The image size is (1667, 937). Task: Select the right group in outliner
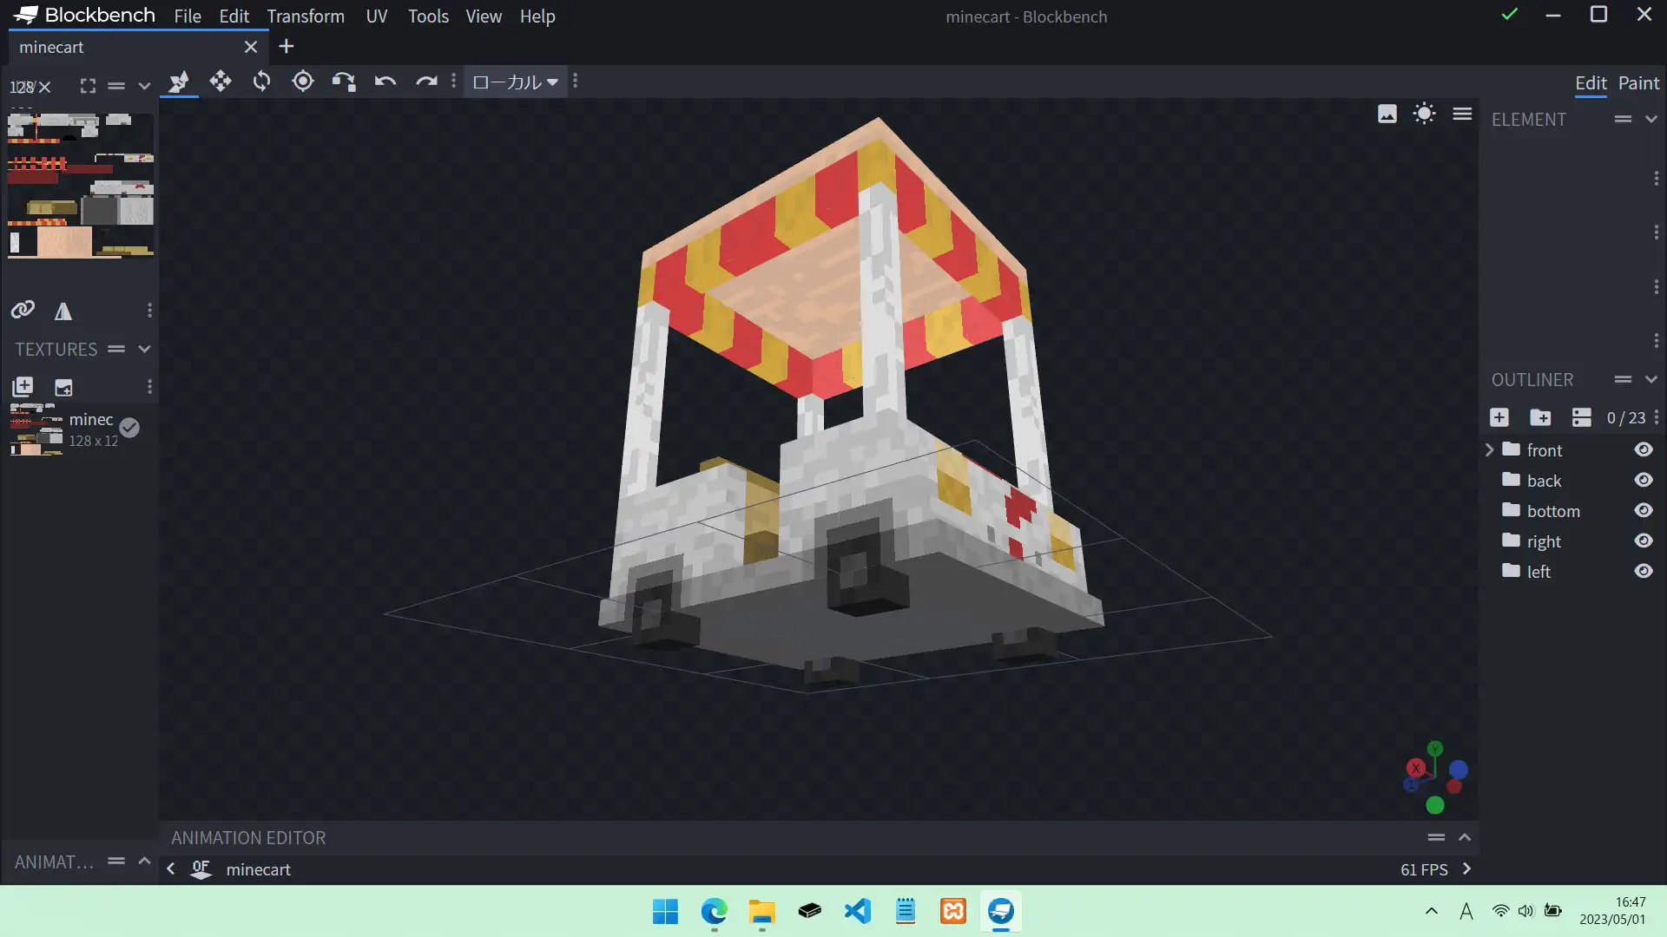click(1544, 541)
